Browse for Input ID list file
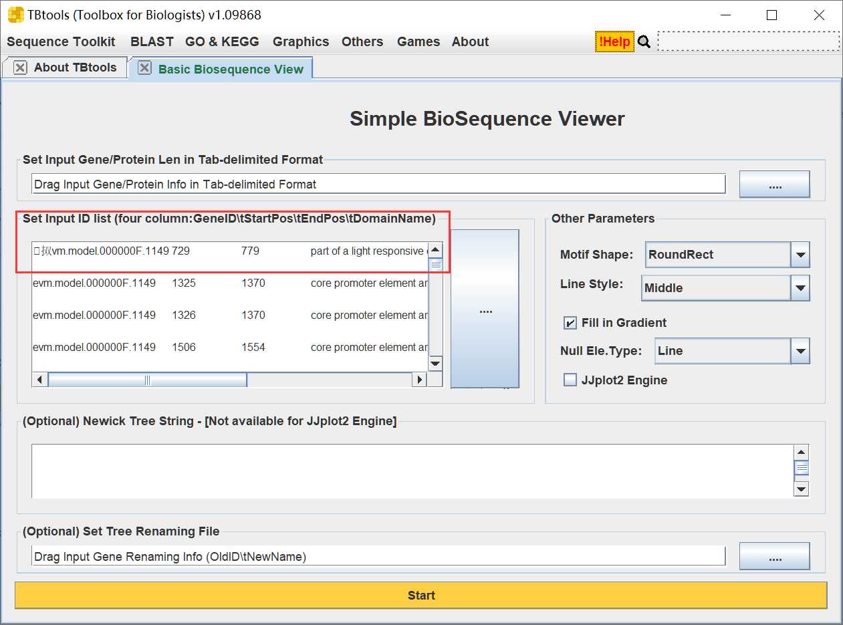This screenshot has height=625, width=843. tap(485, 309)
